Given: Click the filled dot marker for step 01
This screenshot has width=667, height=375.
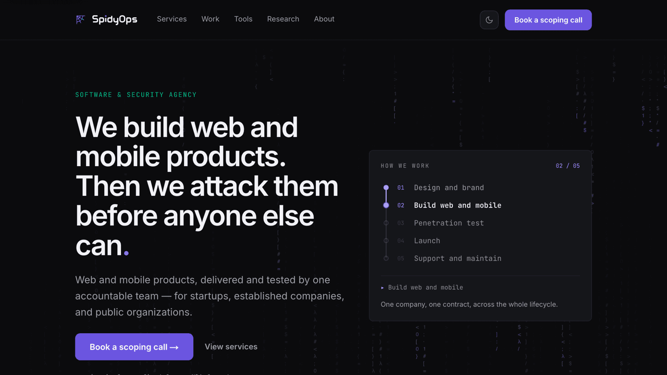Looking at the screenshot, I should 386,187.
